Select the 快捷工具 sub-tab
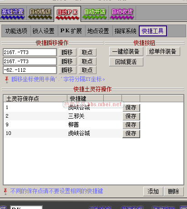 (153, 31)
